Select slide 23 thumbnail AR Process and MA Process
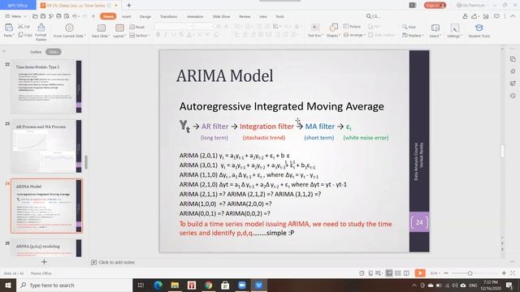Image resolution: width=520 pixels, height=292 pixels. [x=47, y=146]
